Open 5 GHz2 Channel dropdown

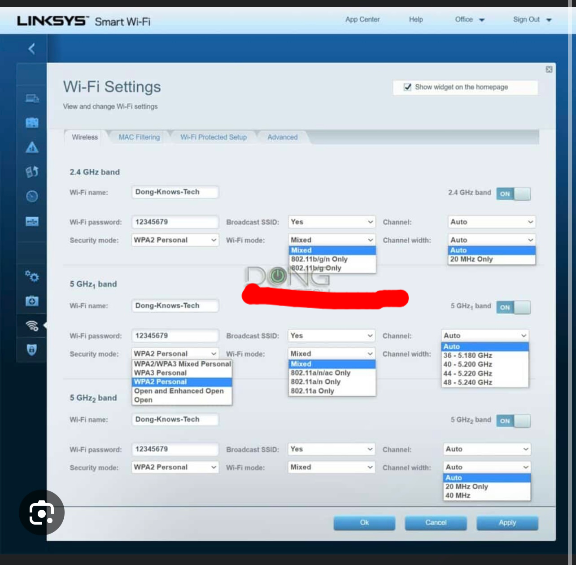click(x=487, y=449)
